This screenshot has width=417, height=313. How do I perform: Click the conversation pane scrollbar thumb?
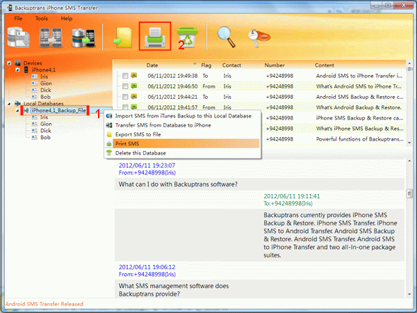click(x=409, y=193)
